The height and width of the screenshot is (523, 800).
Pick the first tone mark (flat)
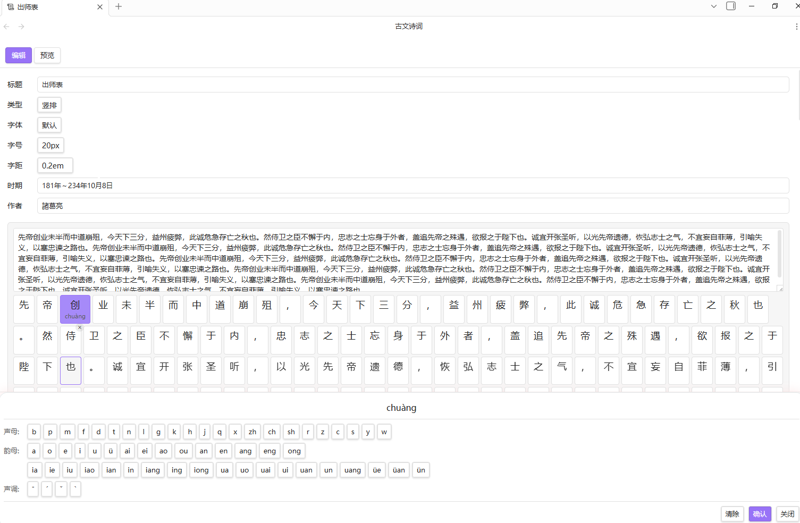tap(33, 489)
